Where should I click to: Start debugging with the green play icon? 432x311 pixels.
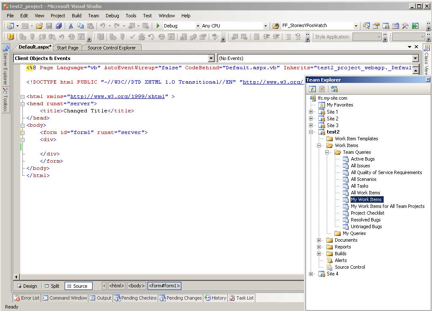[158, 26]
